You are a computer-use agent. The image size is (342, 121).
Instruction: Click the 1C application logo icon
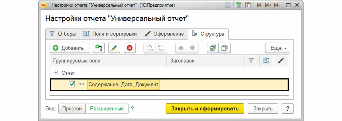click(x=44, y=5)
